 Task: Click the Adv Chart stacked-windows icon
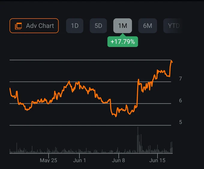click(18, 26)
